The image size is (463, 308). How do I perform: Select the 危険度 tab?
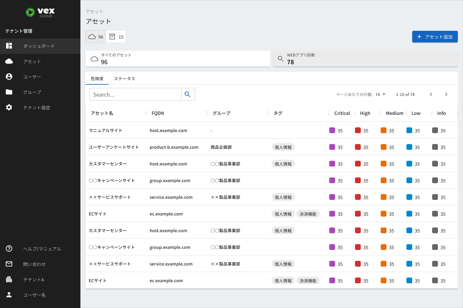97,78
